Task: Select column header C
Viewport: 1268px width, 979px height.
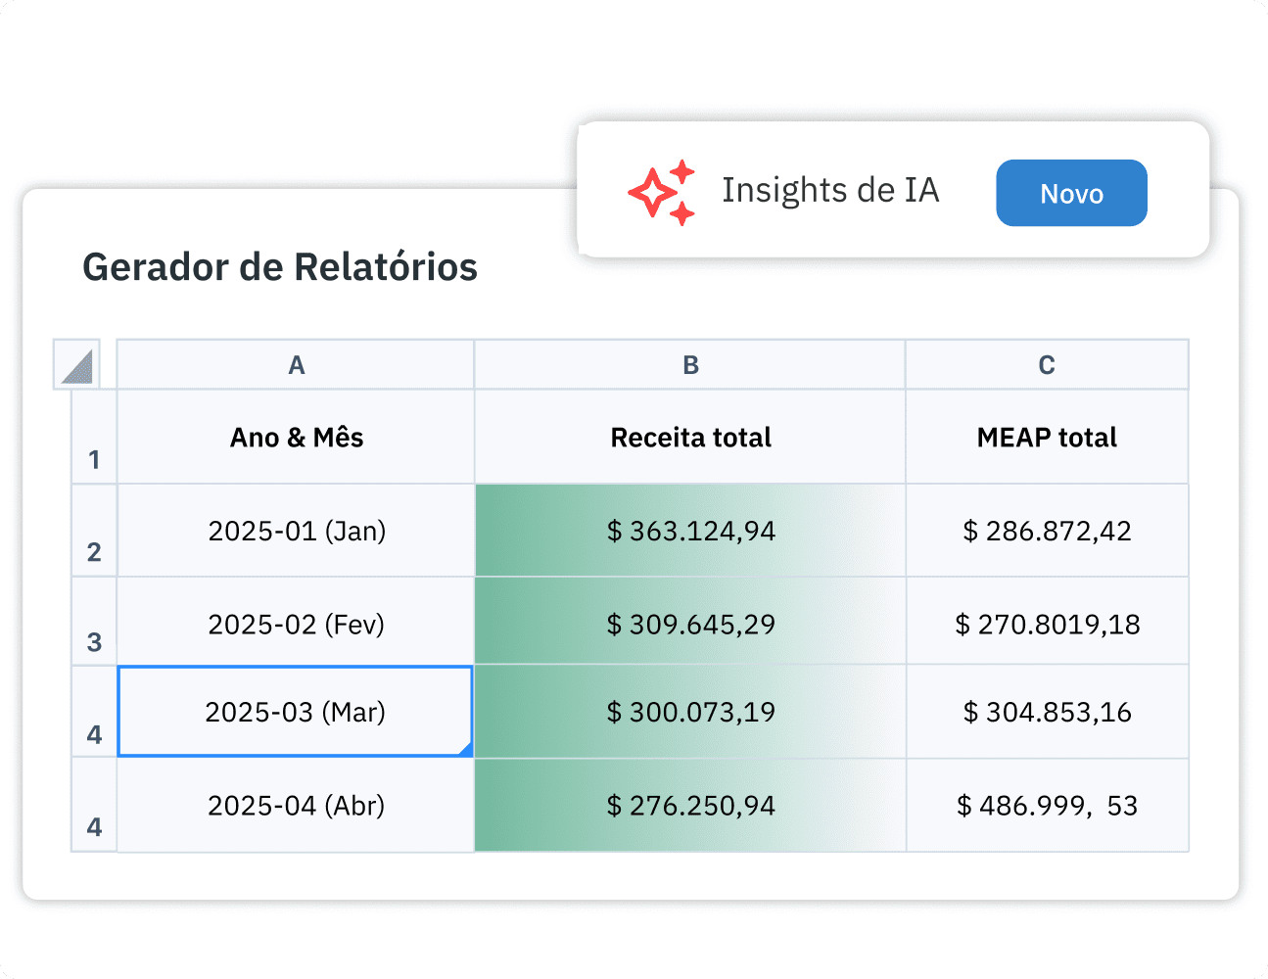Action: click(1047, 364)
